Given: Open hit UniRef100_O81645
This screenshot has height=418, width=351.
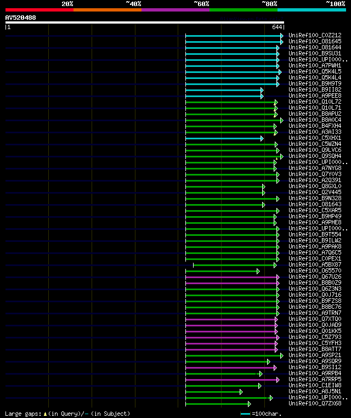Looking at the screenshot, I should [x=315, y=41].
